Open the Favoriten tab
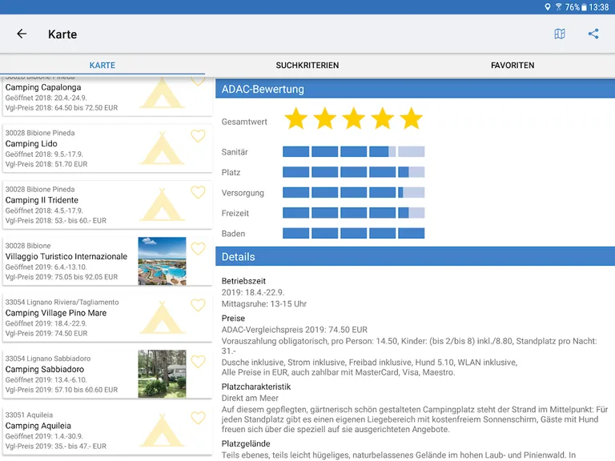 (512, 66)
